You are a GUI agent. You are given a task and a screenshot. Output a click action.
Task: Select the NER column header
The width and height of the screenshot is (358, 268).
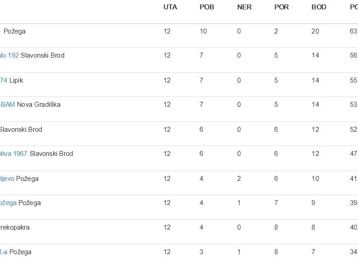tap(244, 7)
